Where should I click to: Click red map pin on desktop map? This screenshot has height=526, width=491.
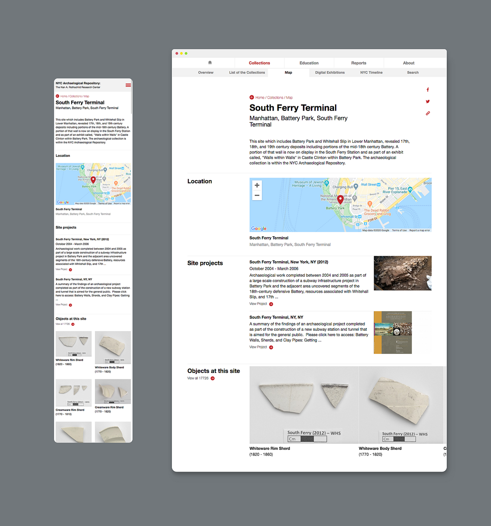pyautogui.click(x=340, y=199)
